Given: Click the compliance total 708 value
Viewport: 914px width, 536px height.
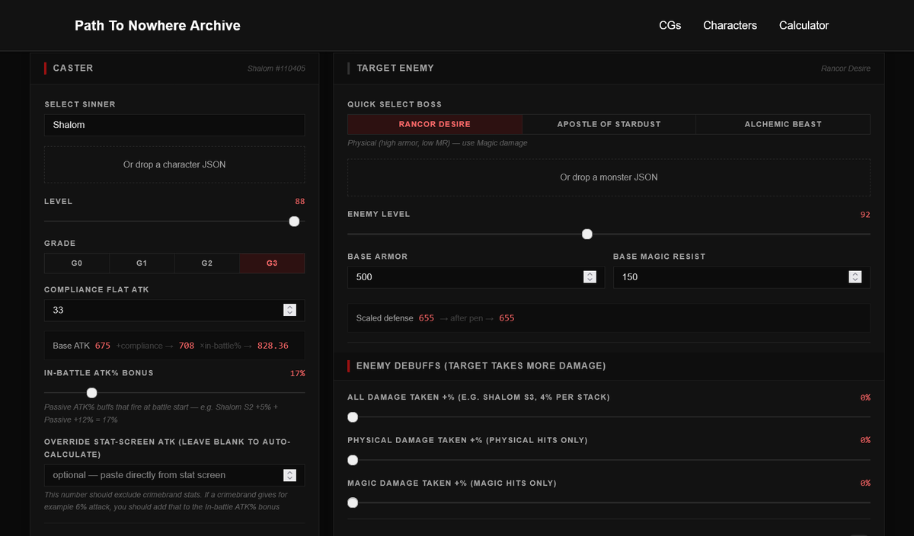Looking at the screenshot, I should tap(187, 346).
